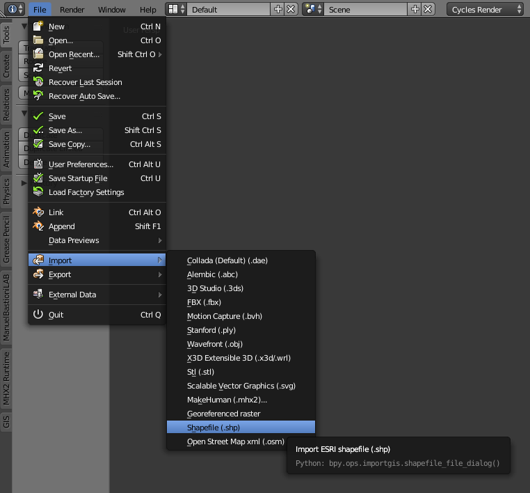
Task: Expand the Import submenu arrow
Action: coord(160,260)
